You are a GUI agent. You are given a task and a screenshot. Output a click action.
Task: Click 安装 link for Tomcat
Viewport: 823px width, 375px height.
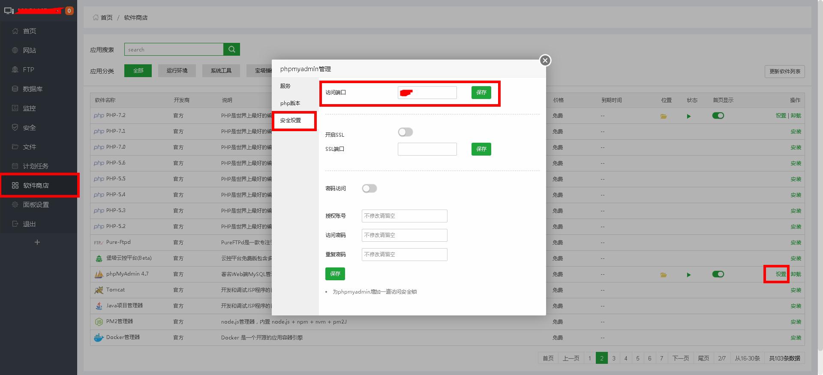[796, 290]
